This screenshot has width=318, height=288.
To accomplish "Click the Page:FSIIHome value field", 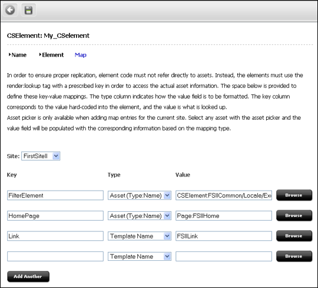I will tap(224, 215).
